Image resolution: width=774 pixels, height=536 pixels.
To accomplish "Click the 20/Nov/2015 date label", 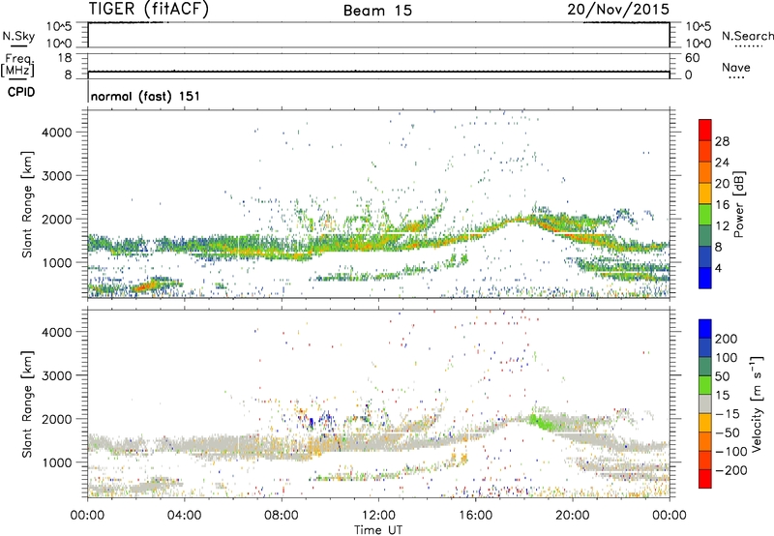I will pos(618,9).
